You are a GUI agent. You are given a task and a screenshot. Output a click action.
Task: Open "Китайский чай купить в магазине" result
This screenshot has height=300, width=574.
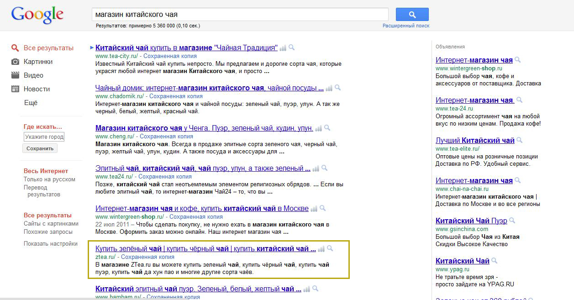[x=186, y=47]
